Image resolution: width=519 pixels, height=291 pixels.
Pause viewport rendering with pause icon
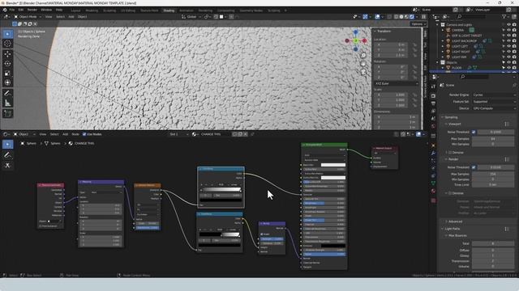tap(423, 16)
